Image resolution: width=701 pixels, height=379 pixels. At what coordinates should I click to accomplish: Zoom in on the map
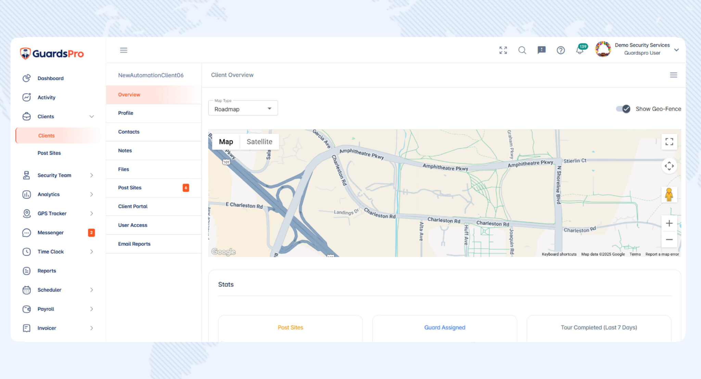click(669, 224)
